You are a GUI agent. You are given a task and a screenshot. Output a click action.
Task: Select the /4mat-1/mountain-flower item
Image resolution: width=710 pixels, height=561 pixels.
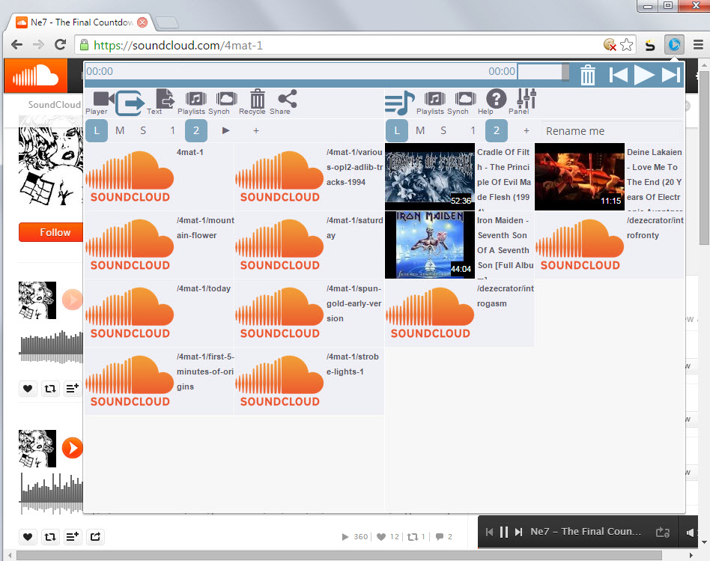point(160,245)
